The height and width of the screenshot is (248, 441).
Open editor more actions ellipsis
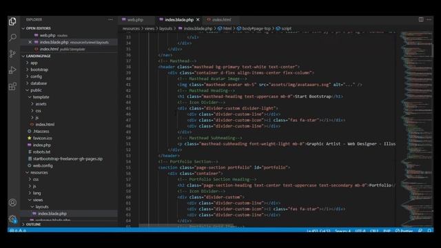point(429,19)
